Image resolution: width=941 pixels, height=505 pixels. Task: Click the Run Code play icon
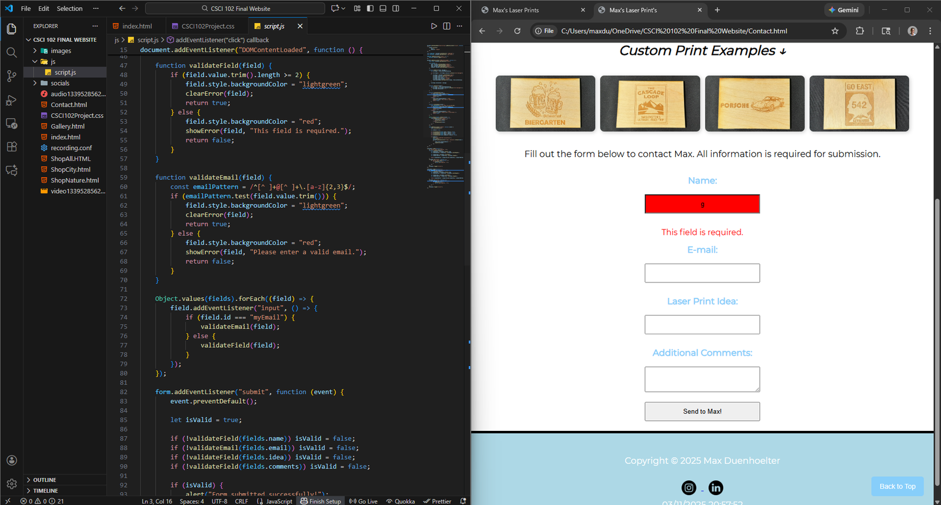[x=433, y=26]
